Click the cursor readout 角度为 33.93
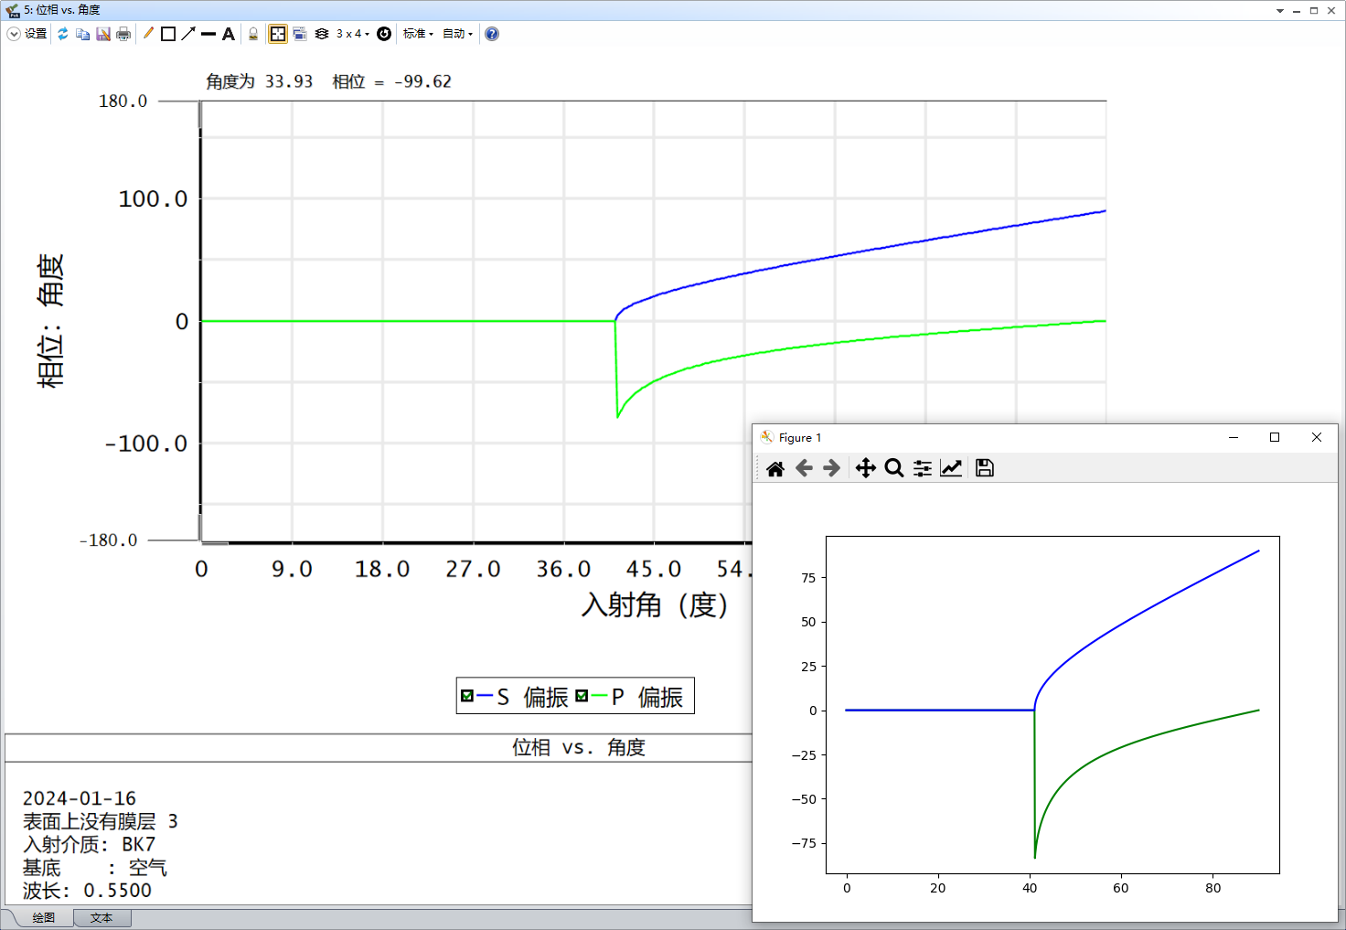Image resolution: width=1346 pixels, height=930 pixels. coord(260,81)
